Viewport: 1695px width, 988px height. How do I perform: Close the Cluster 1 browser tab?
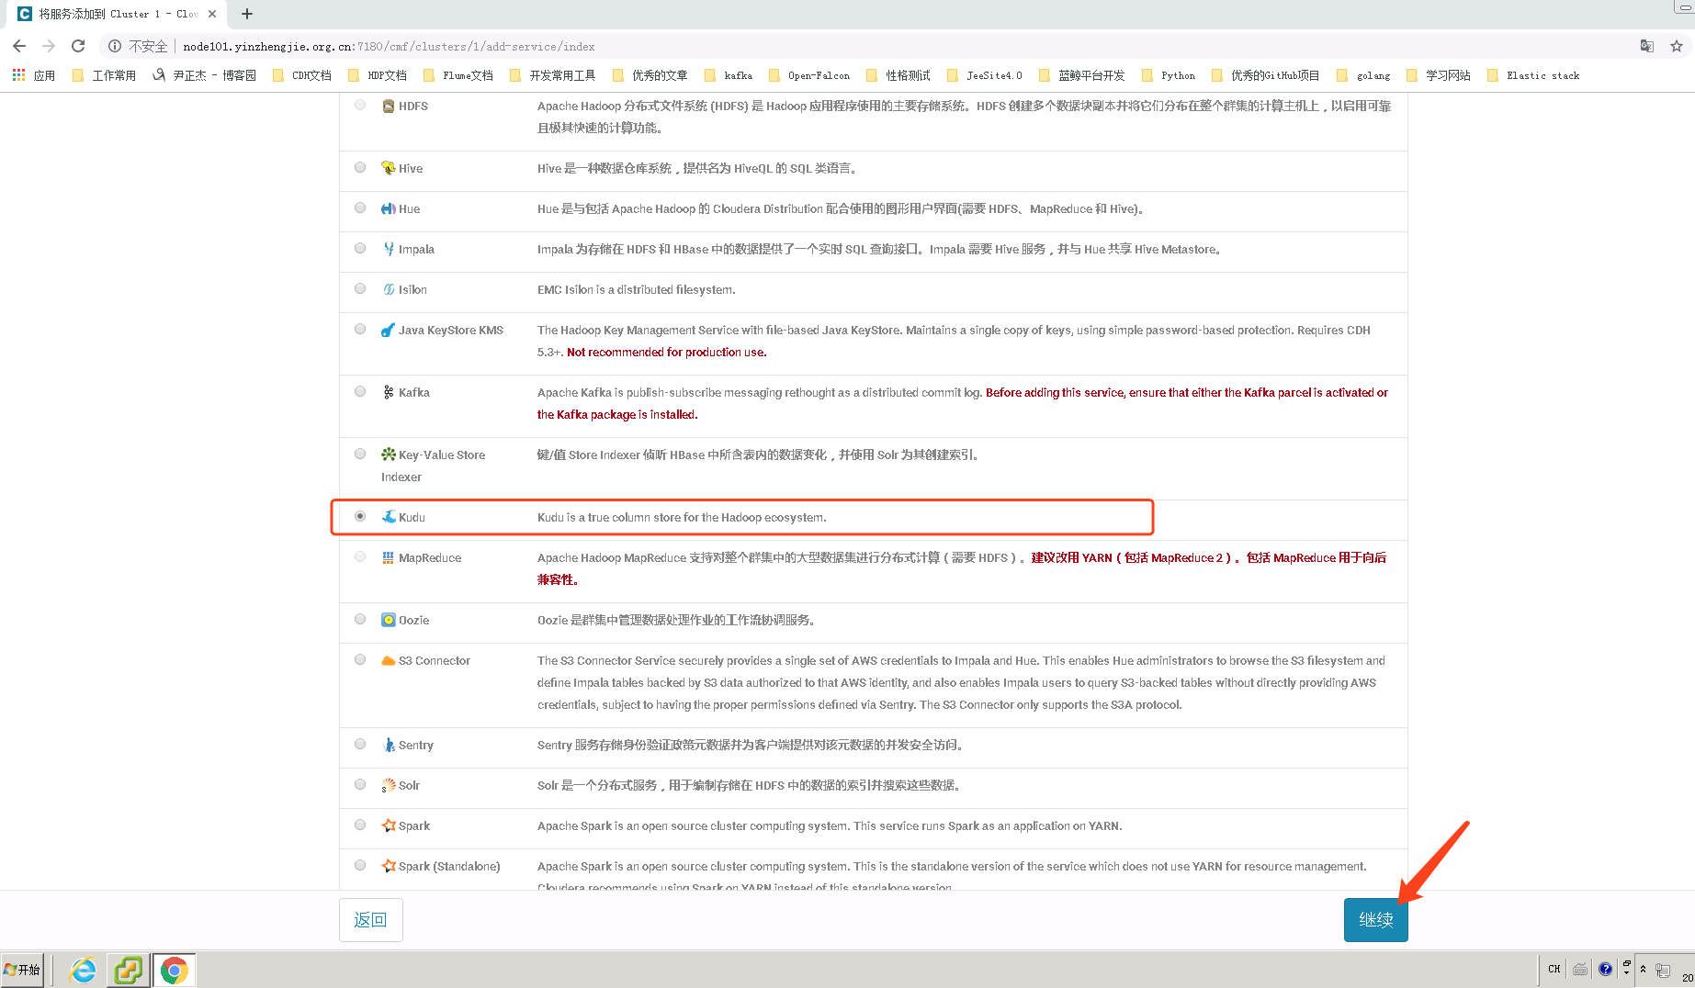pyautogui.click(x=212, y=14)
